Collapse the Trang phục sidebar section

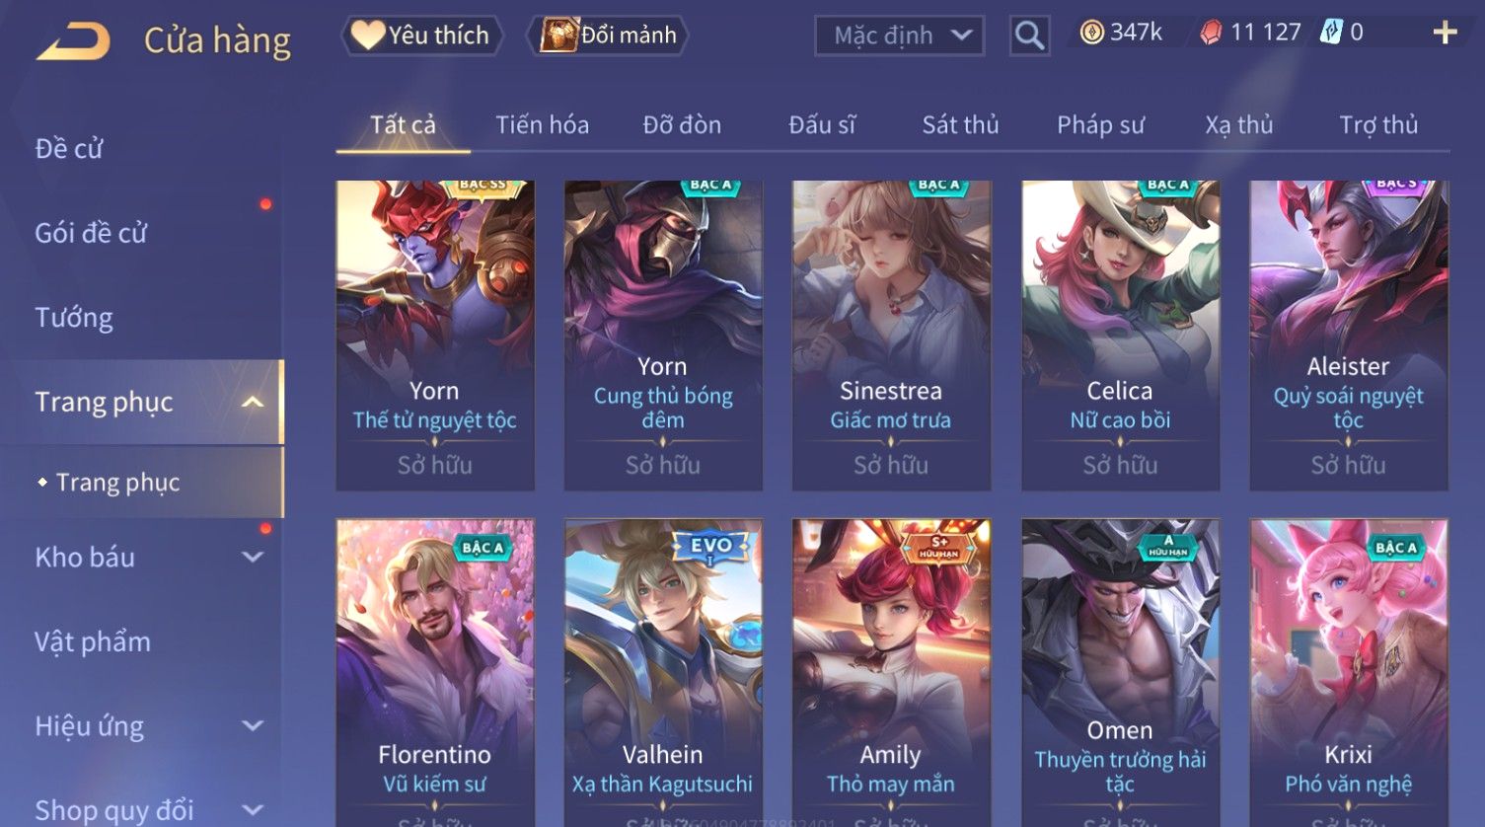(253, 402)
